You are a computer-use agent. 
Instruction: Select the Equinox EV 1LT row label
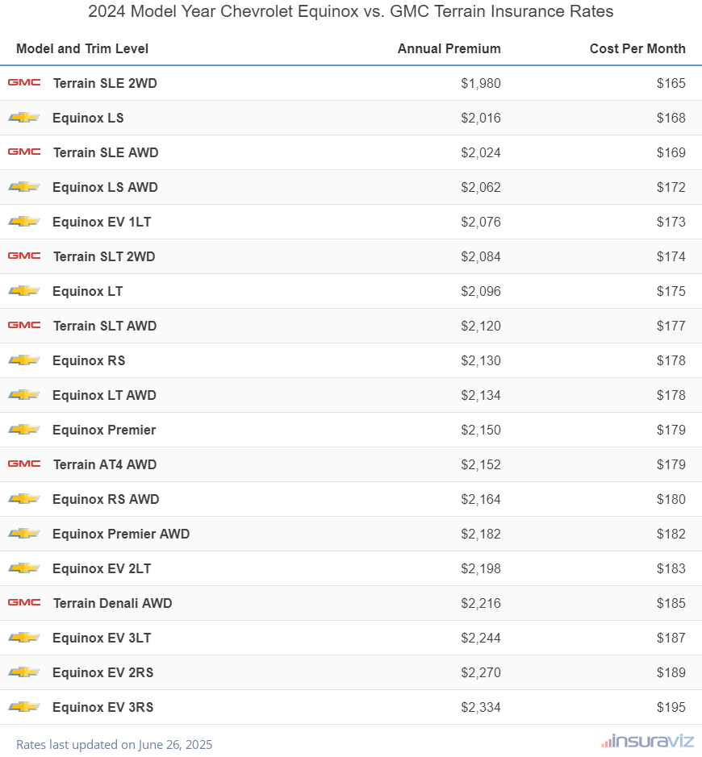[102, 222]
